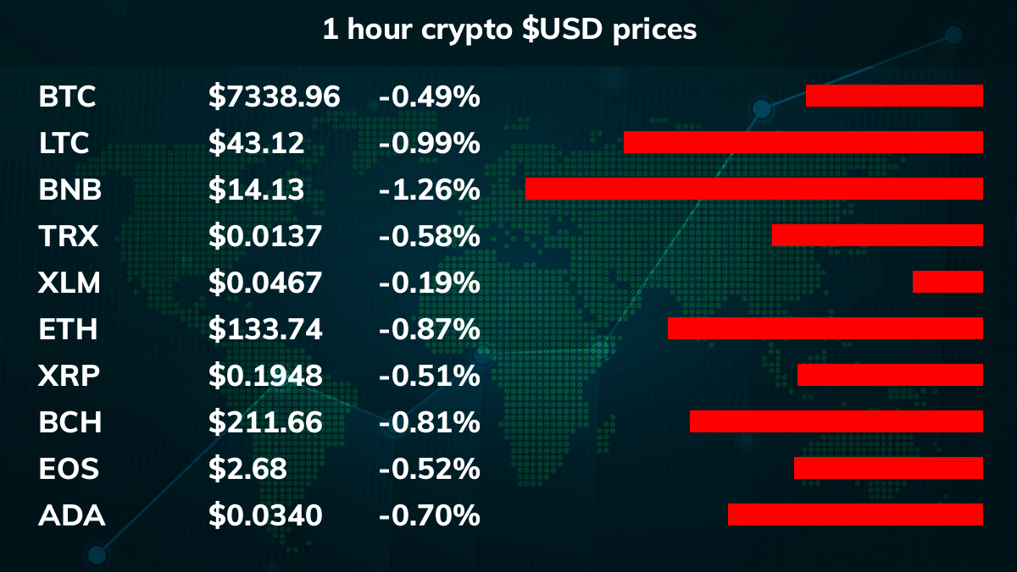The width and height of the screenshot is (1017, 572).
Task: Click the EOS price $2.68
Action: click(x=247, y=469)
